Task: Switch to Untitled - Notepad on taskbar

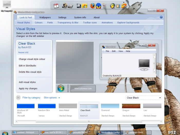Action: 25,132
